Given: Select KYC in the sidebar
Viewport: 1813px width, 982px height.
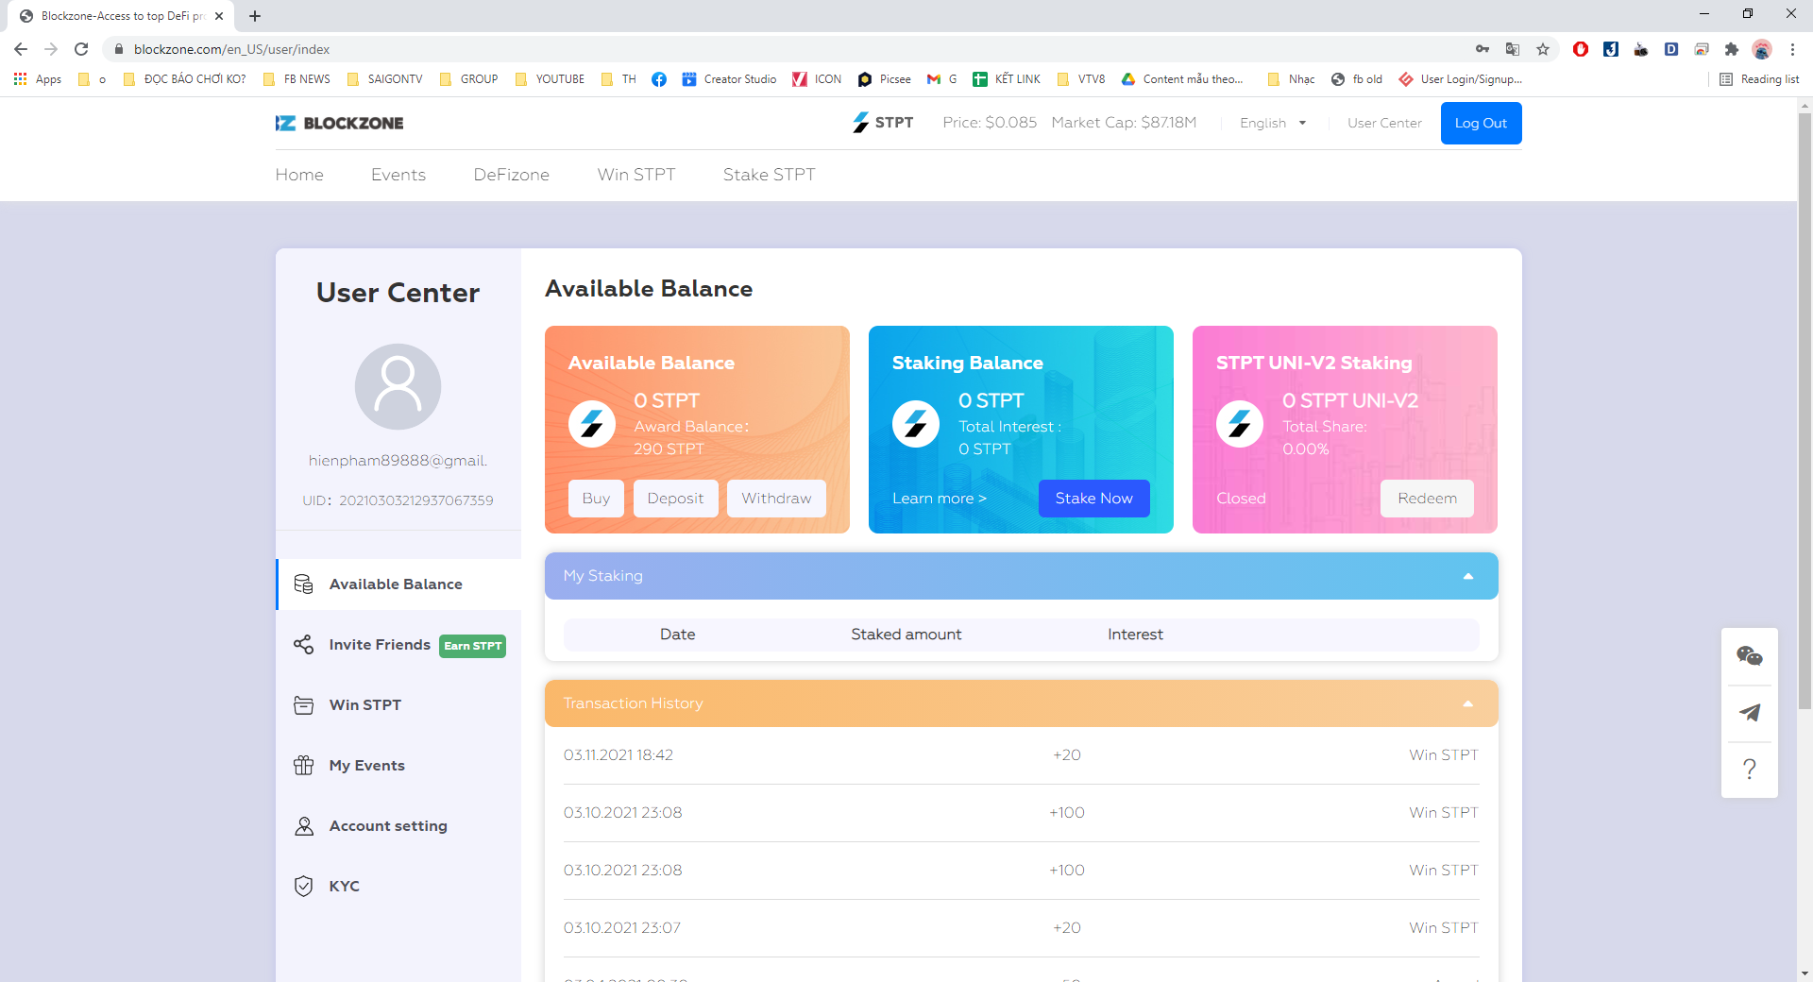Looking at the screenshot, I should [344, 887].
